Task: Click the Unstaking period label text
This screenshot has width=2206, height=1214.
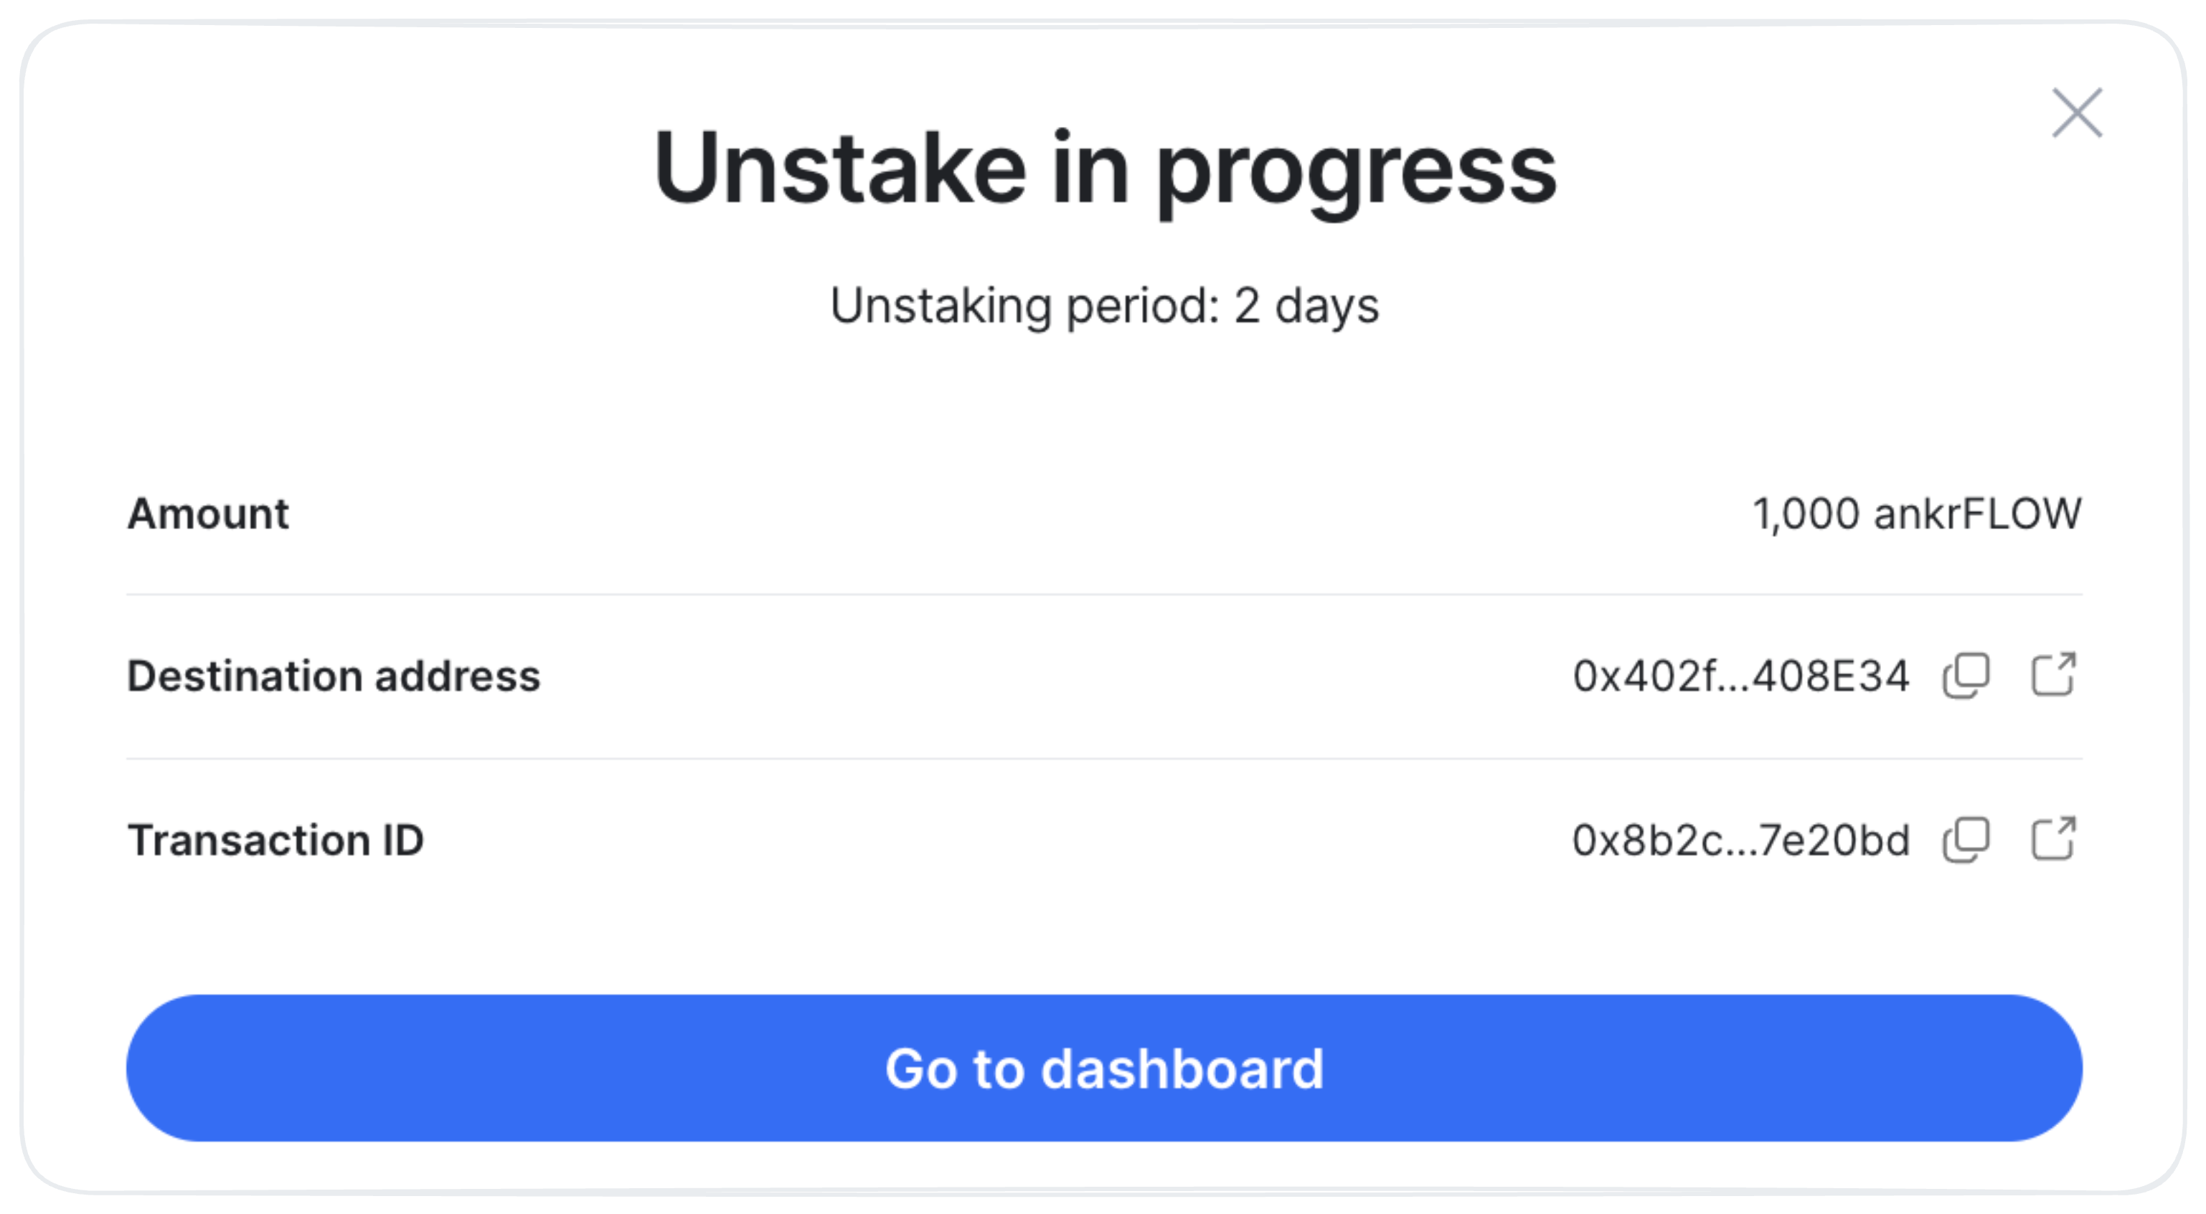Action: [x=1025, y=305]
